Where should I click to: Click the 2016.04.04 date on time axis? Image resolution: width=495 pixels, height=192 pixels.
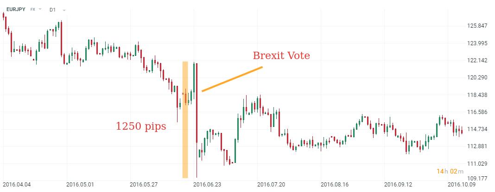pyautogui.click(x=18, y=184)
